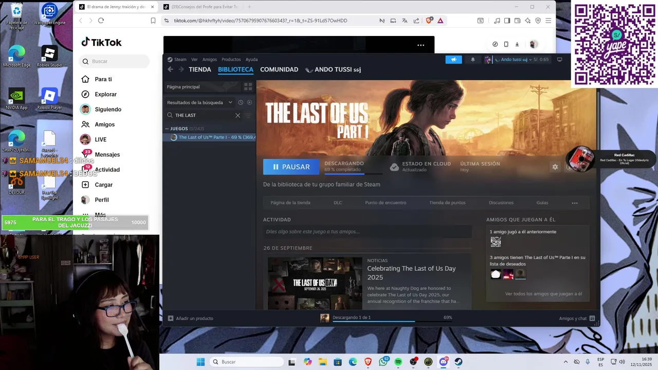Open TikTok Mensajes in sidebar
The width and height of the screenshot is (658, 370).
pos(107,155)
